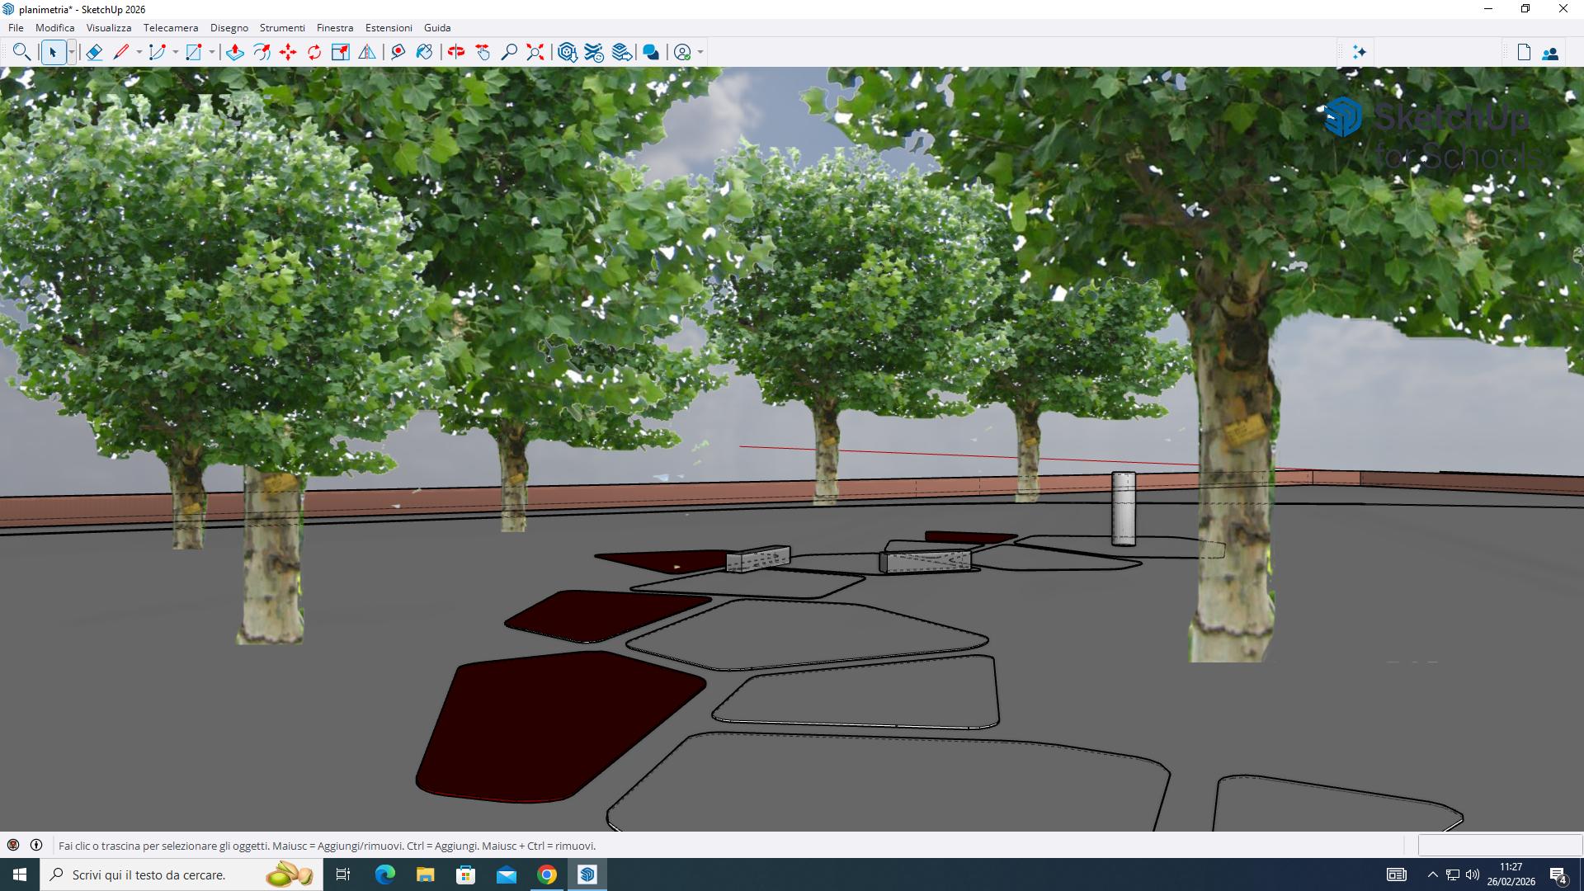The width and height of the screenshot is (1584, 891).
Task: Expand the Select tool dropdown arrow
Action: [x=72, y=52]
